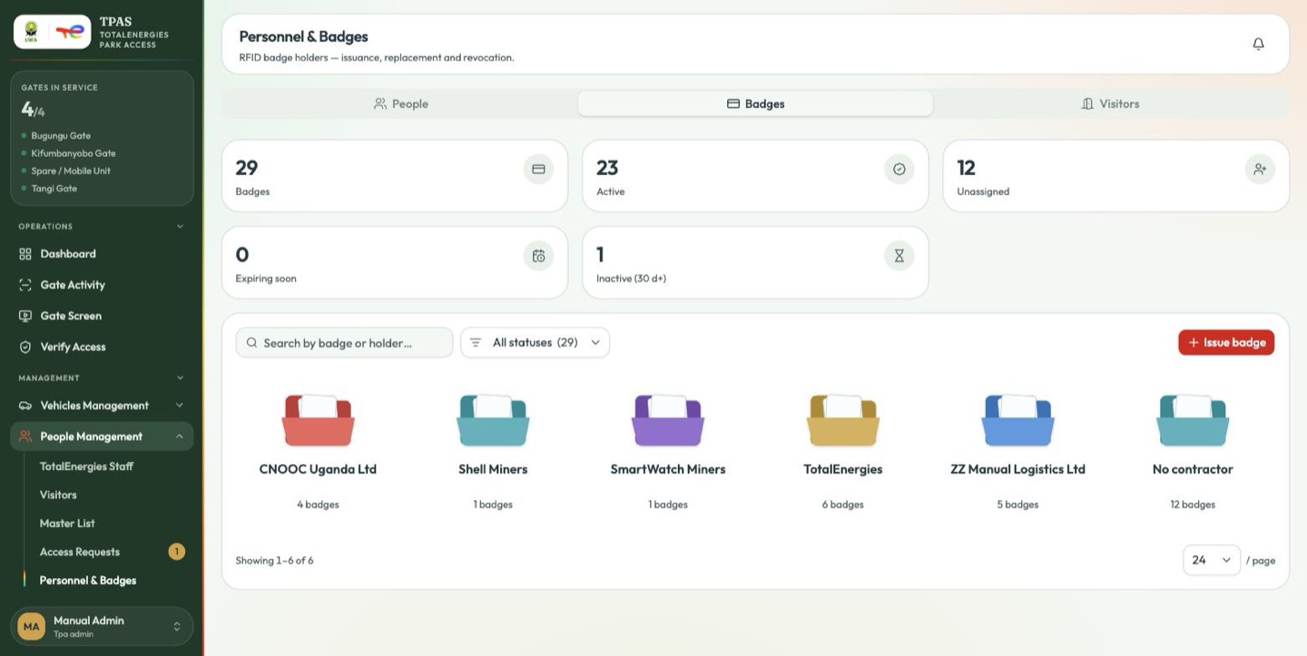Click the People Management users icon
This screenshot has height=656, width=1307.
(25, 436)
